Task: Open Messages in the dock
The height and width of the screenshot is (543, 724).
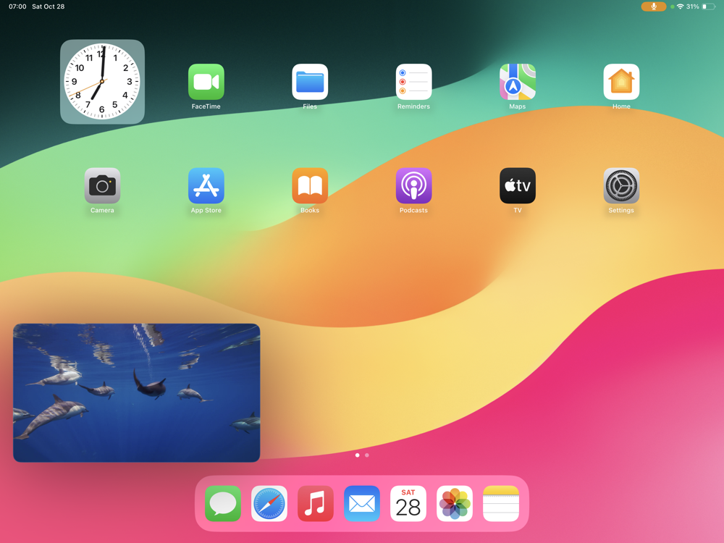Action: [223, 503]
